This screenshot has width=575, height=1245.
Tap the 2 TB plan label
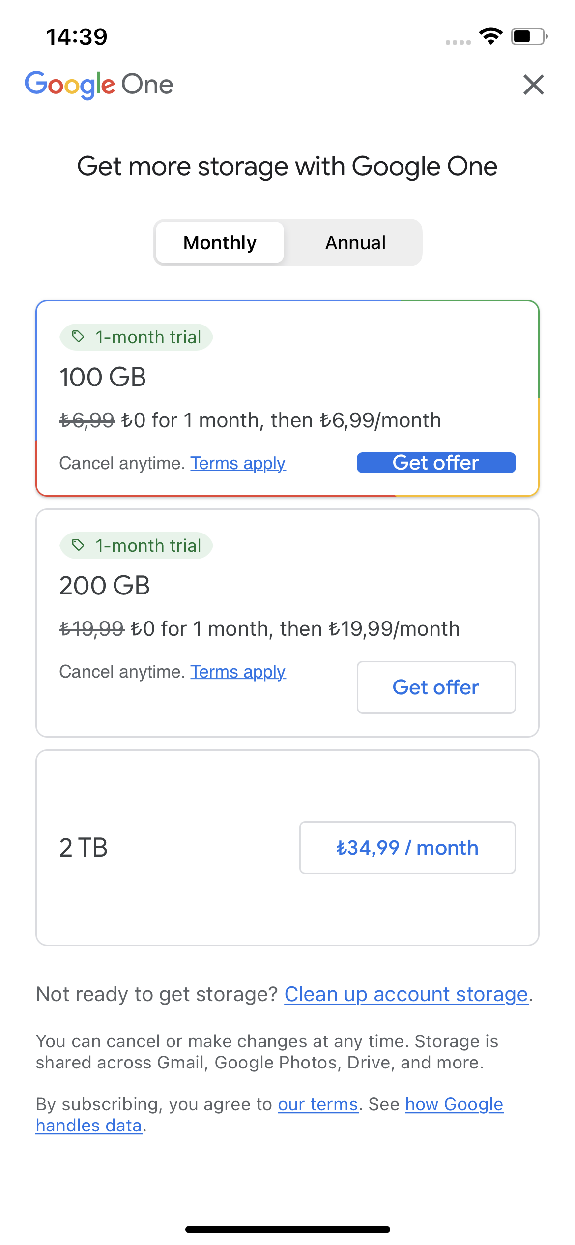click(84, 847)
